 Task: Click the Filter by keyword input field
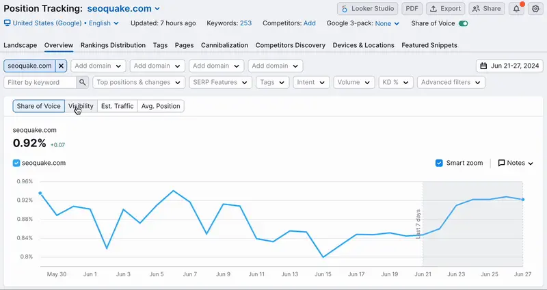click(x=40, y=82)
